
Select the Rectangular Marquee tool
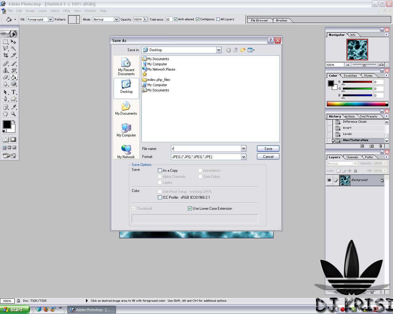[6, 42]
